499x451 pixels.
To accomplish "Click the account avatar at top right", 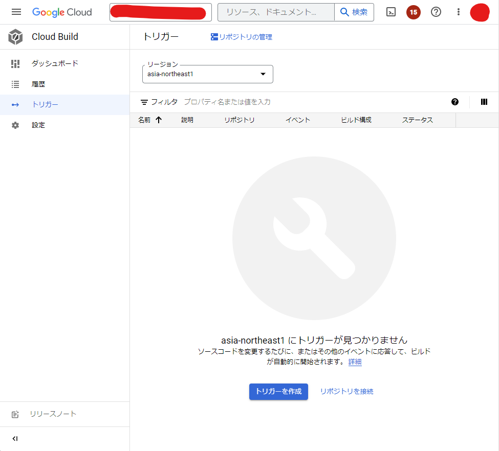I will pyautogui.click(x=480, y=12).
